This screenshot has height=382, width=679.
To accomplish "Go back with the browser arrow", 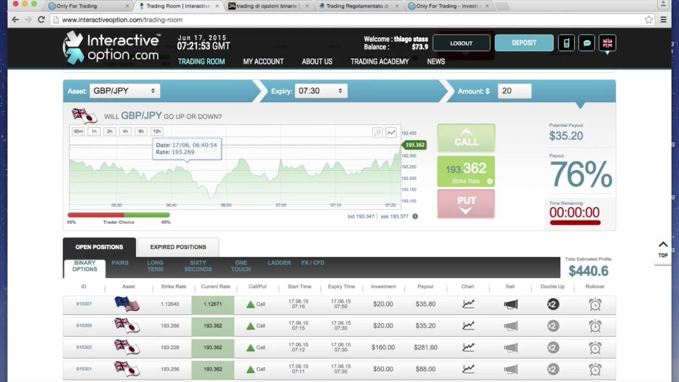I will pyautogui.click(x=15, y=20).
